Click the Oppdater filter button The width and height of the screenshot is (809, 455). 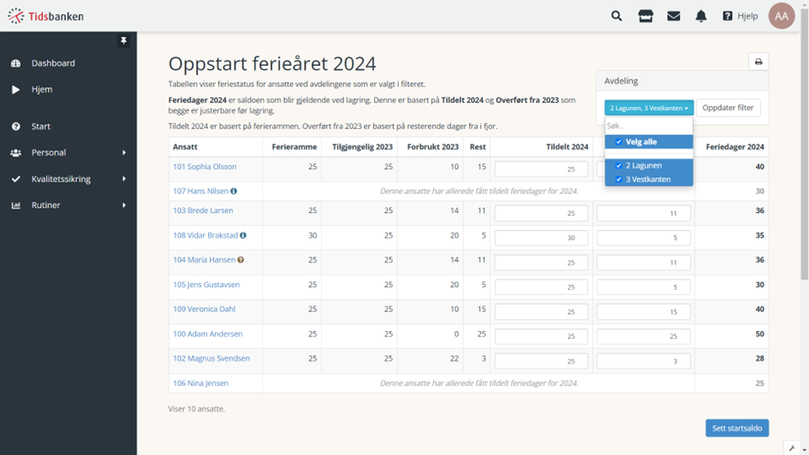tap(728, 108)
